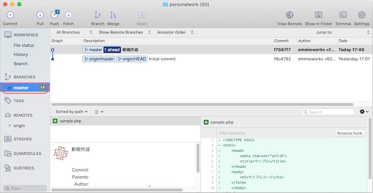Open the Terminal from toolbar

pos(343,15)
